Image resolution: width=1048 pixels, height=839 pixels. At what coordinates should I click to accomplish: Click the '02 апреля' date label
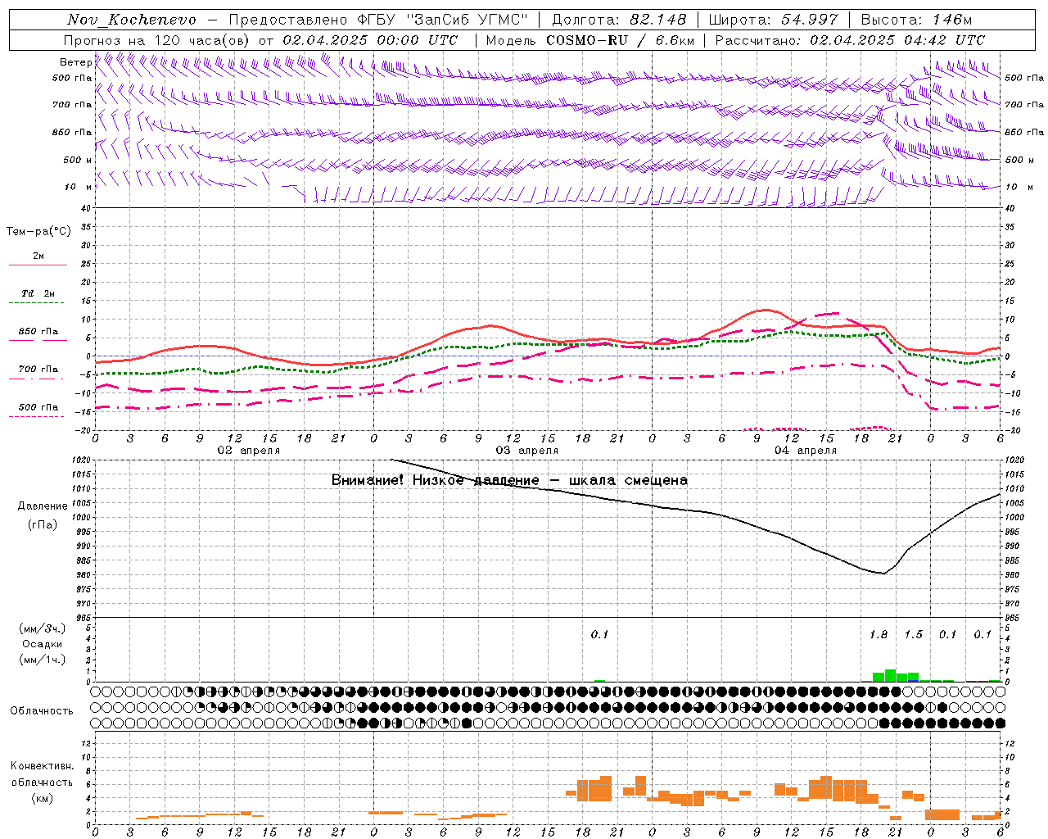248,450
